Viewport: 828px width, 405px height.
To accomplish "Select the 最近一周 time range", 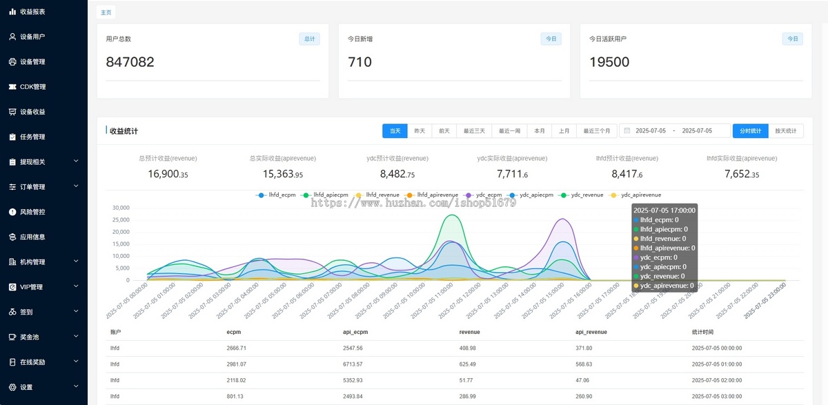I will click(x=510, y=130).
